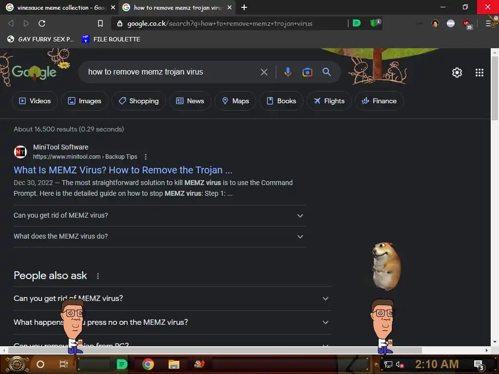The height and width of the screenshot is (374, 499).
Task: Open Cortana circle on the taskbar
Action: [x=40, y=364]
